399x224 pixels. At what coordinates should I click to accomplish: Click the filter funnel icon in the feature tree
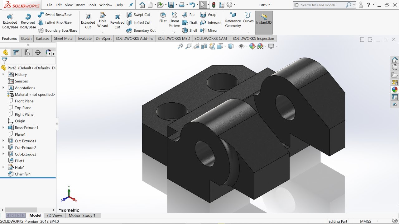[4, 60]
